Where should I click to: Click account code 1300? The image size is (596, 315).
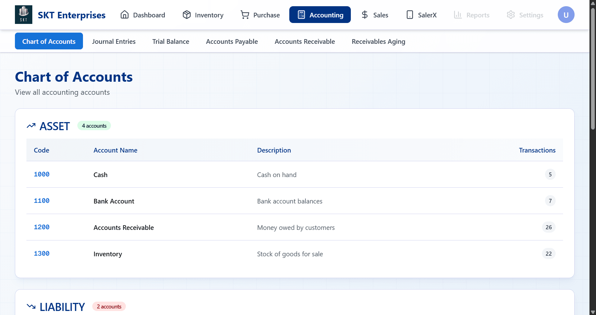[x=42, y=253]
